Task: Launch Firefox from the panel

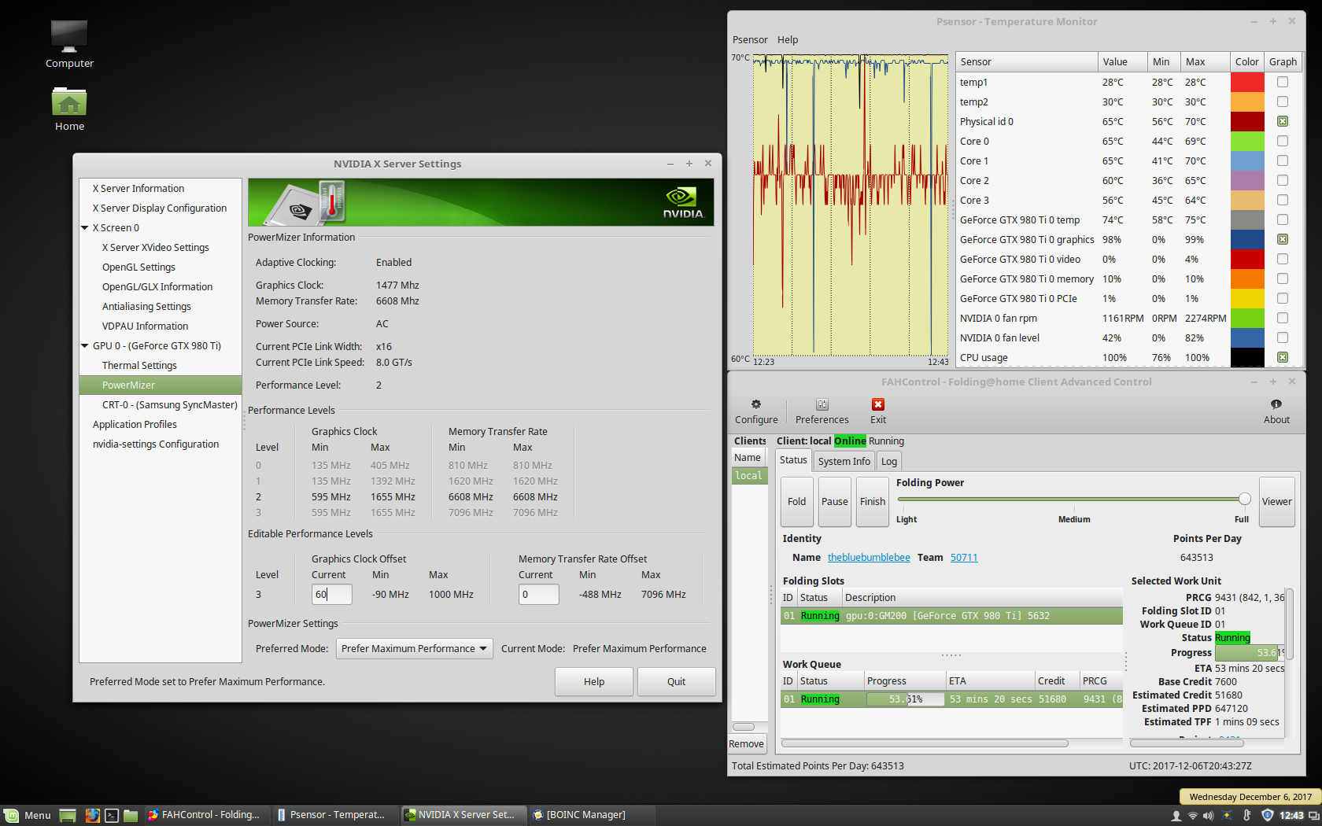Action: 92,815
